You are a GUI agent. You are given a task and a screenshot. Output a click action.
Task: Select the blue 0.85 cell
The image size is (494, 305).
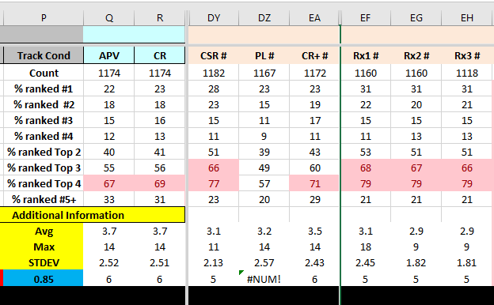(44, 279)
